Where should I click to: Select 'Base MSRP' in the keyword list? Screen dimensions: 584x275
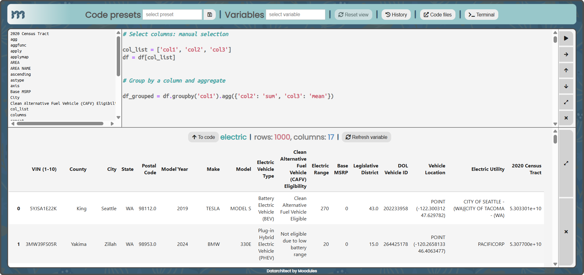tap(20, 92)
